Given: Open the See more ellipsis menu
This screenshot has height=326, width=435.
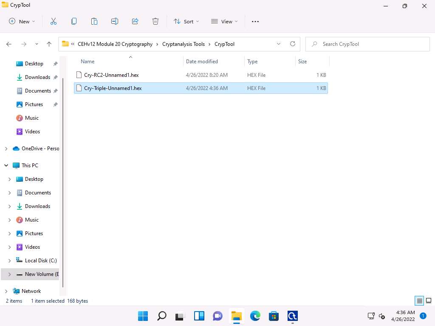Looking at the screenshot, I should point(255,21).
